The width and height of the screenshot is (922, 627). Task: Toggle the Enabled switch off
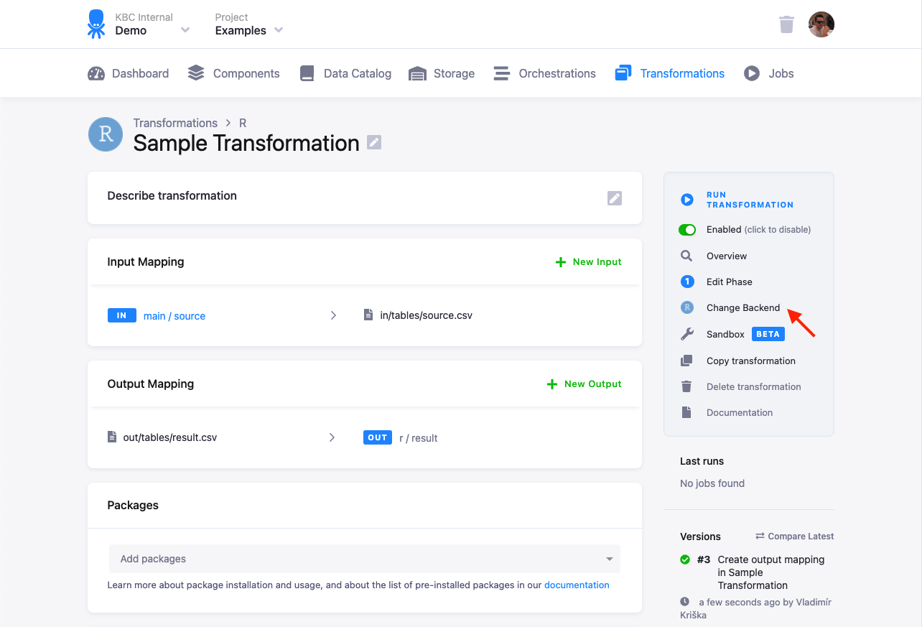point(687,230)
